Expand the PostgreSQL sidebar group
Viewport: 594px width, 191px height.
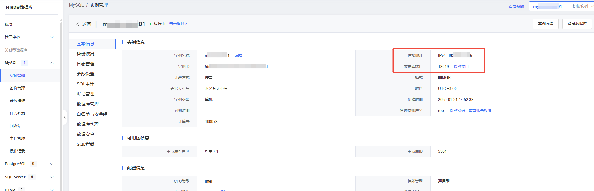(52, 164)
